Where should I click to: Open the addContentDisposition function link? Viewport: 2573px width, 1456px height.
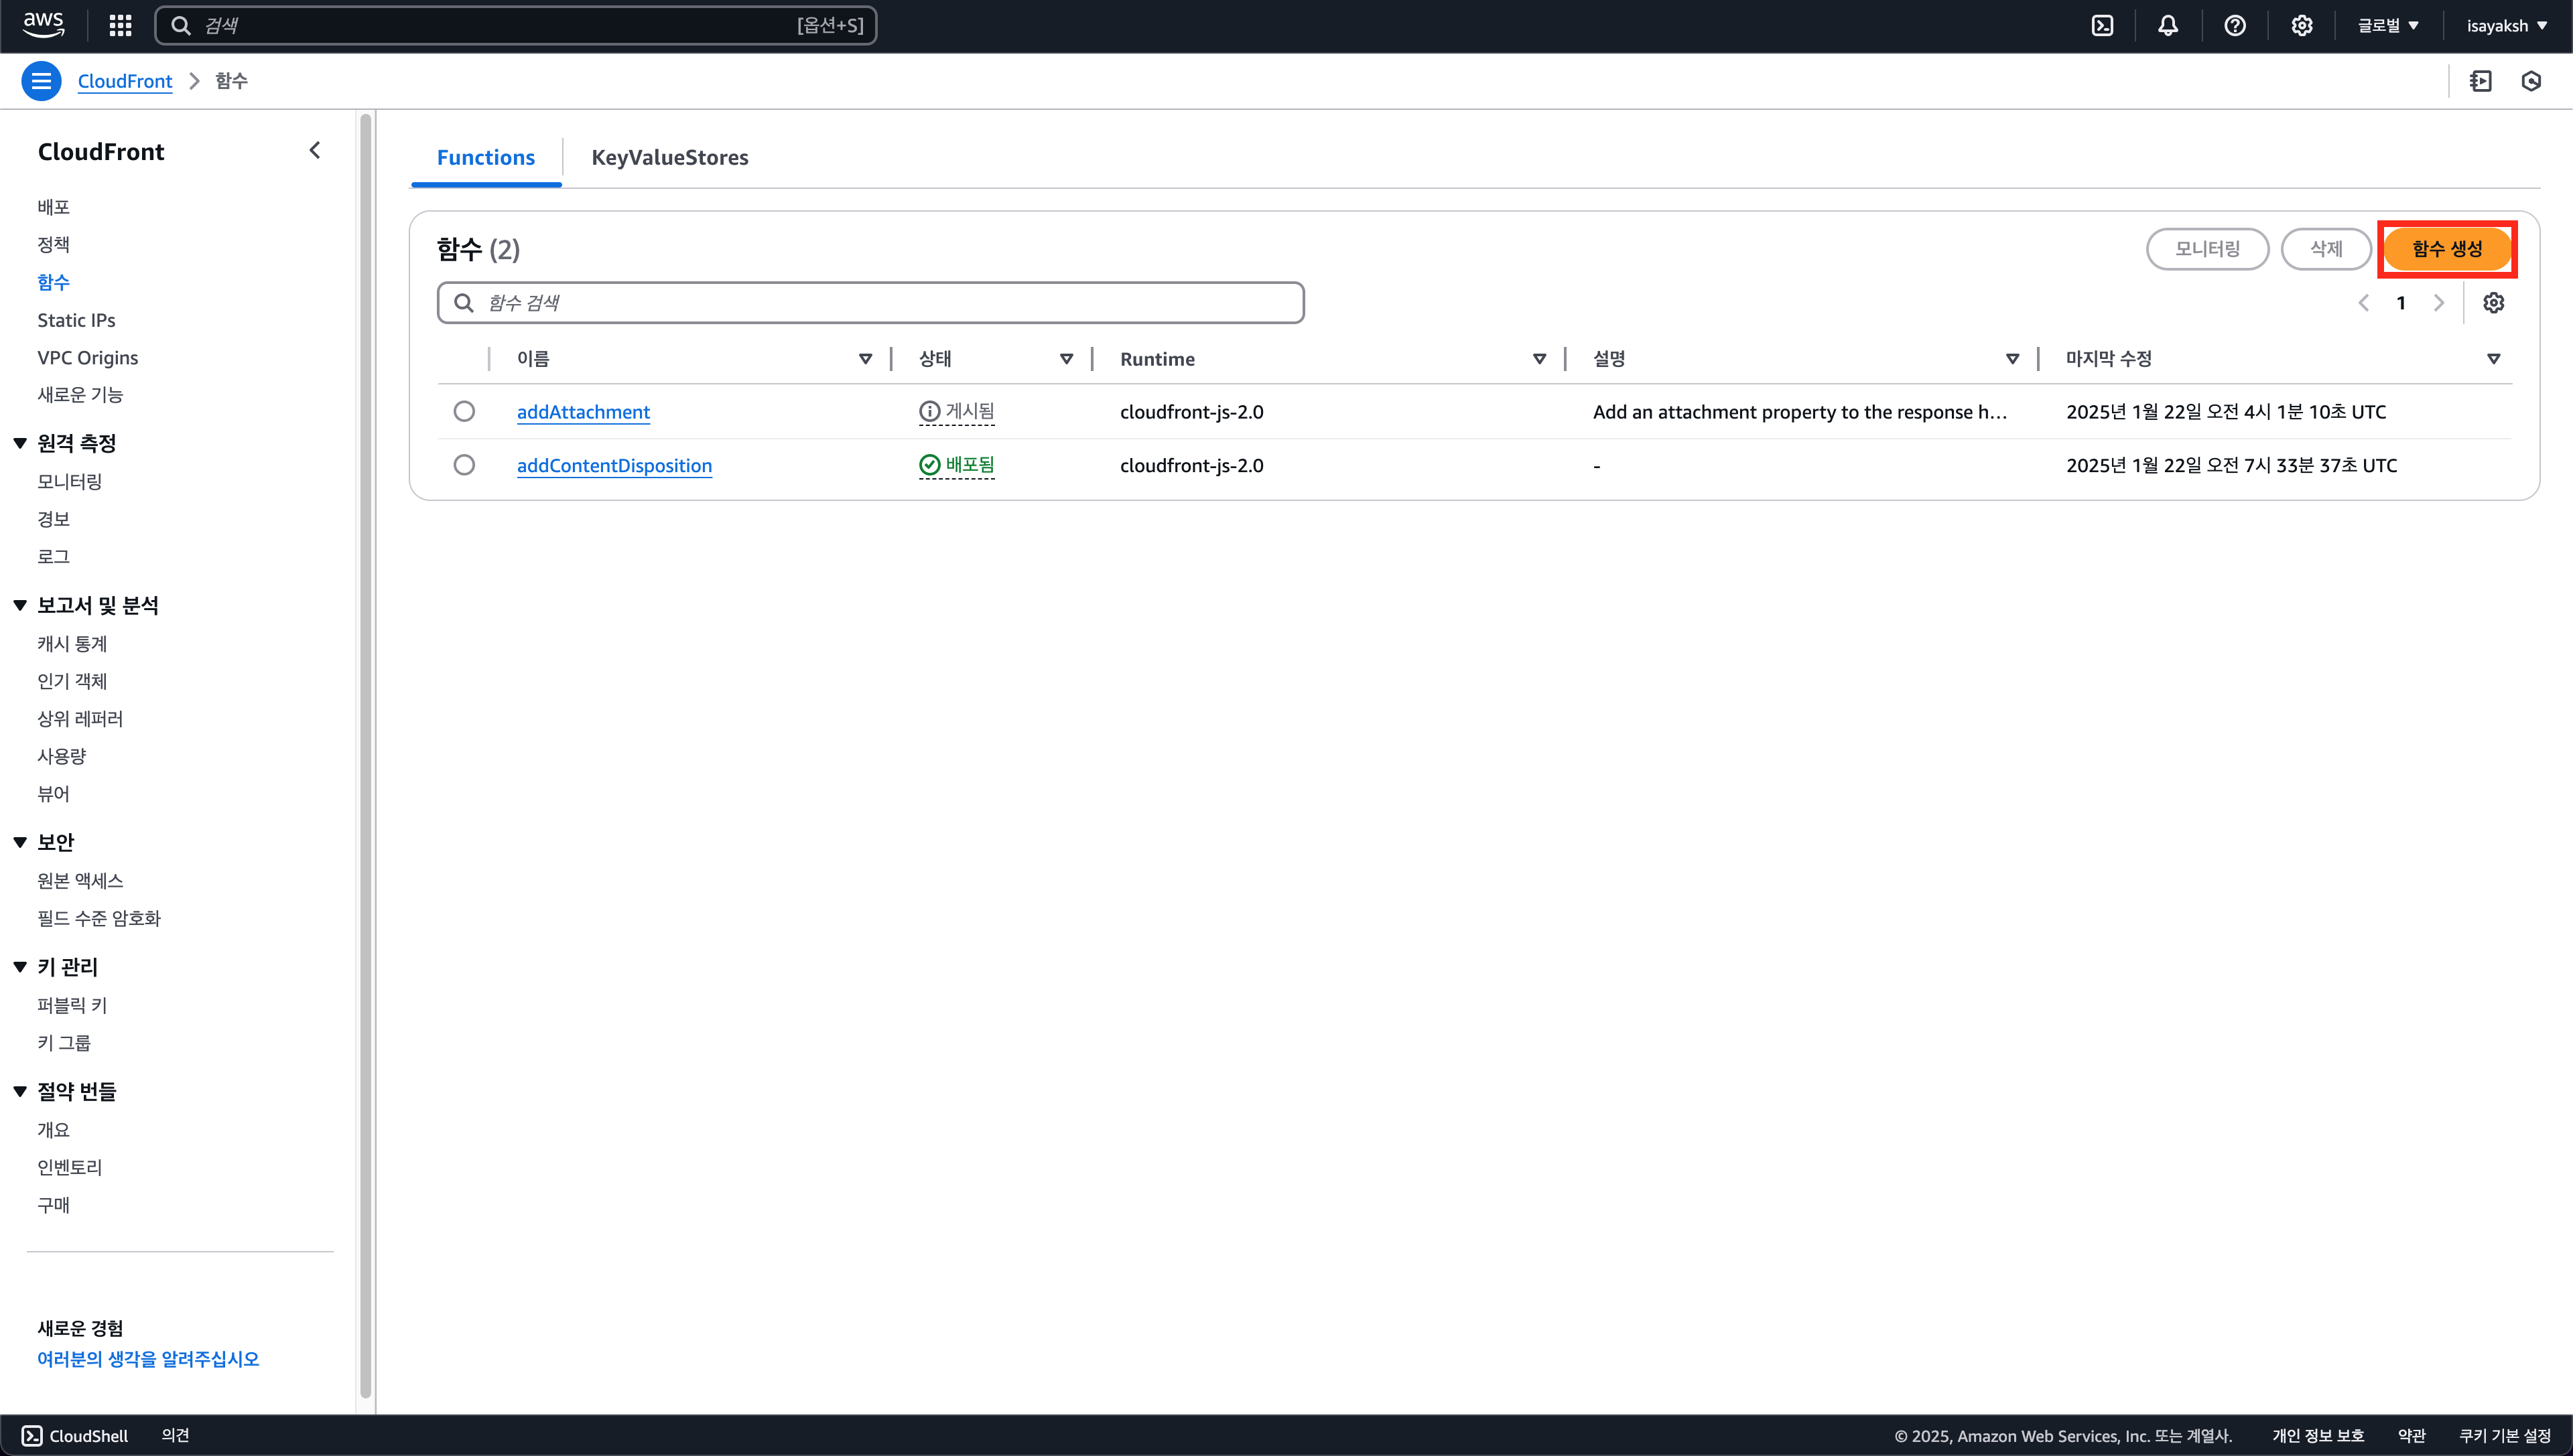tap(614, 465)
